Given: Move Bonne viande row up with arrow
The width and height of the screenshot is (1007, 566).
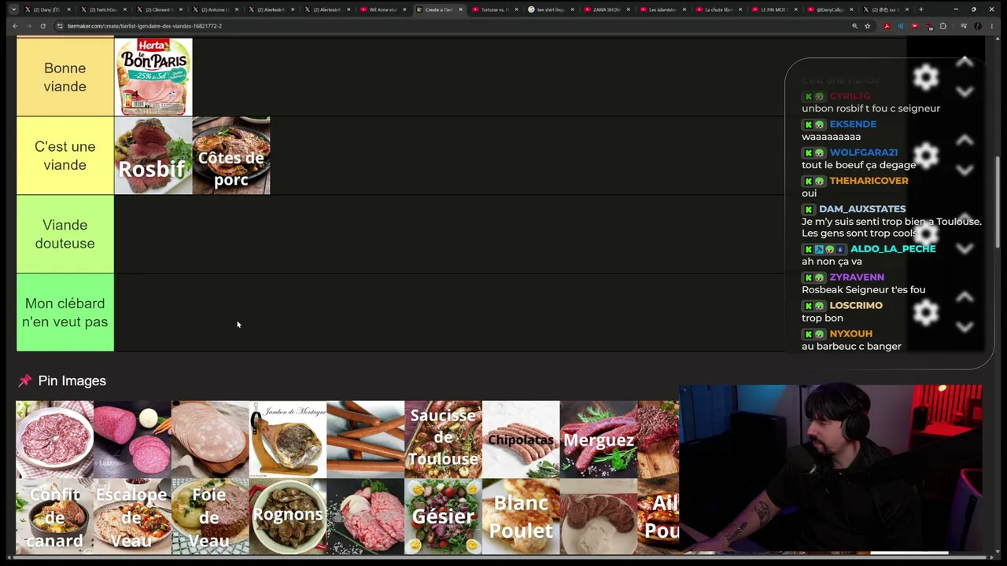Looking at the screenshot, I should click(965, 62).
